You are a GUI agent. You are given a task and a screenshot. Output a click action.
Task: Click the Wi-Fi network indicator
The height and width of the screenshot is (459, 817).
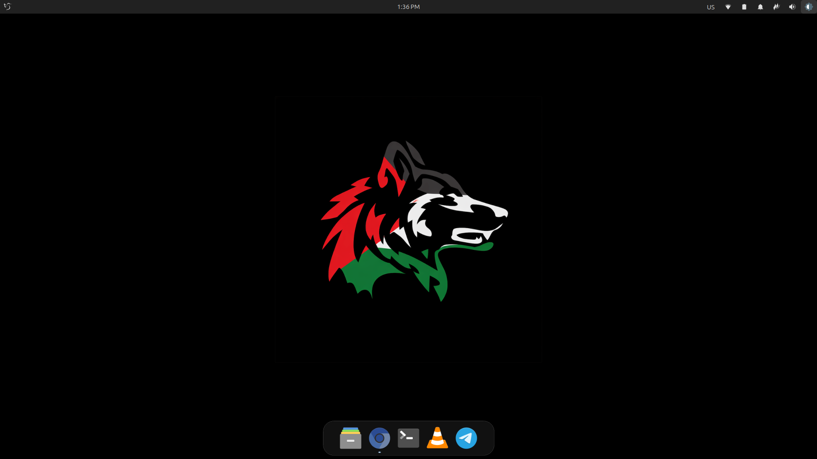[728, 7]
